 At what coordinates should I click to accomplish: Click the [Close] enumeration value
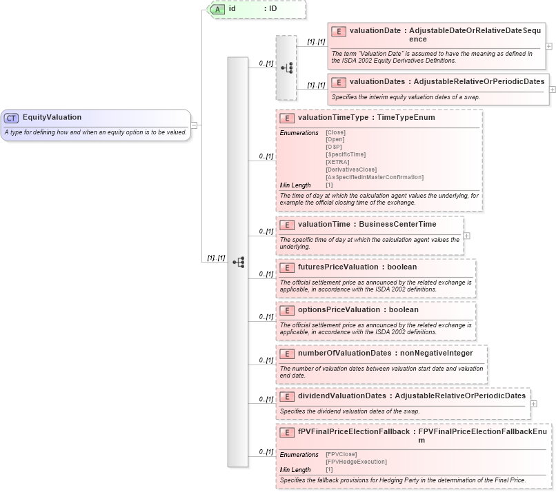pyautogui.click(x=335, y=132)
